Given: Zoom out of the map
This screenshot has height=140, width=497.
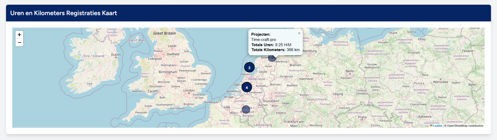Looking at the screenshot, I should [x=19, y=43].
